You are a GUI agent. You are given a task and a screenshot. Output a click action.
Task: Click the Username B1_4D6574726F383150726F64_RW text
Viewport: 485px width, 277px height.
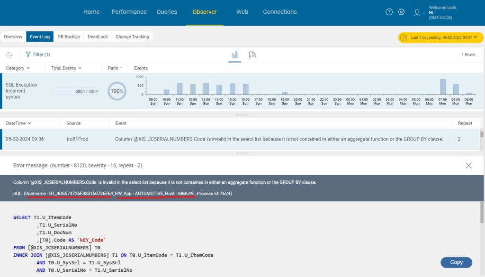[74, 194]
